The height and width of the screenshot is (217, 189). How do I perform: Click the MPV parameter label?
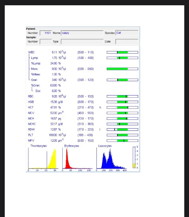(31, 141)
